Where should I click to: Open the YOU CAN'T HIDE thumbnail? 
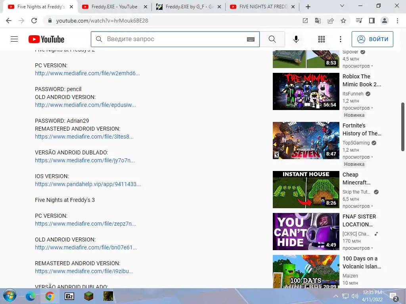click(x=306, y=231)
